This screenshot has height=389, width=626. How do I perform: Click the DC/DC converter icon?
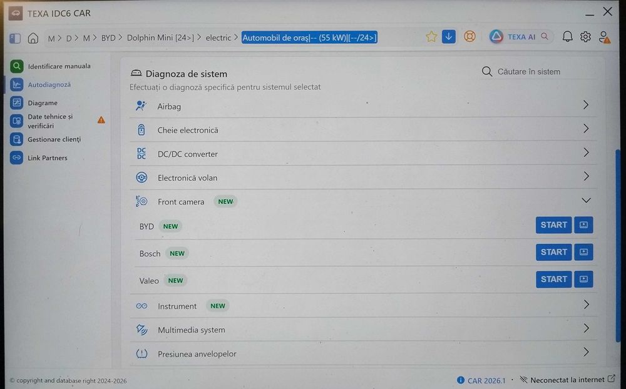pos(141,154)
